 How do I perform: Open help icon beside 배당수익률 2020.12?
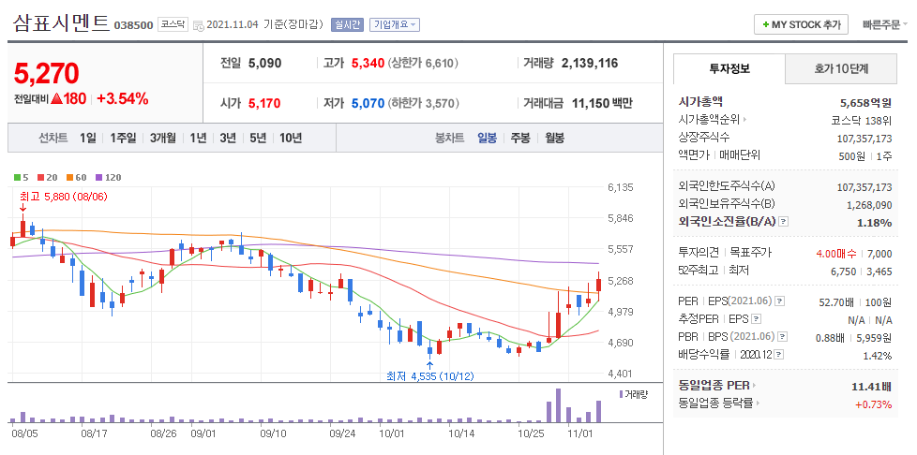point(779,355)
